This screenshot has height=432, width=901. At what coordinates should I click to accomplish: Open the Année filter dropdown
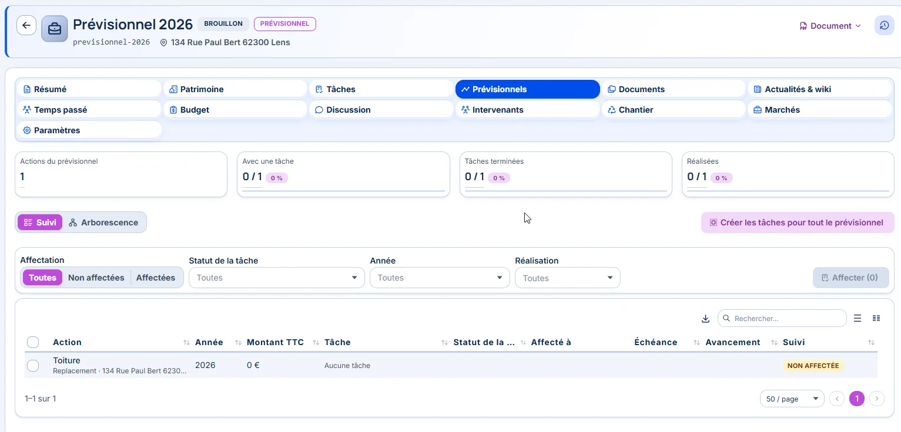[x=440, y=278]
